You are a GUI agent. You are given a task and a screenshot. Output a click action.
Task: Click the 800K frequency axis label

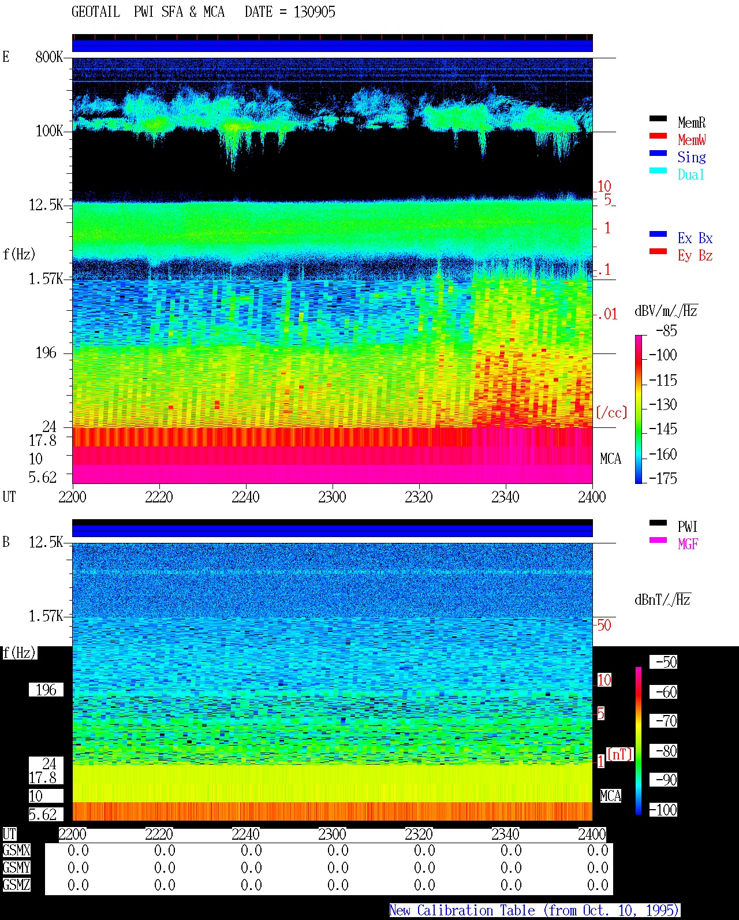coord(49,57)
